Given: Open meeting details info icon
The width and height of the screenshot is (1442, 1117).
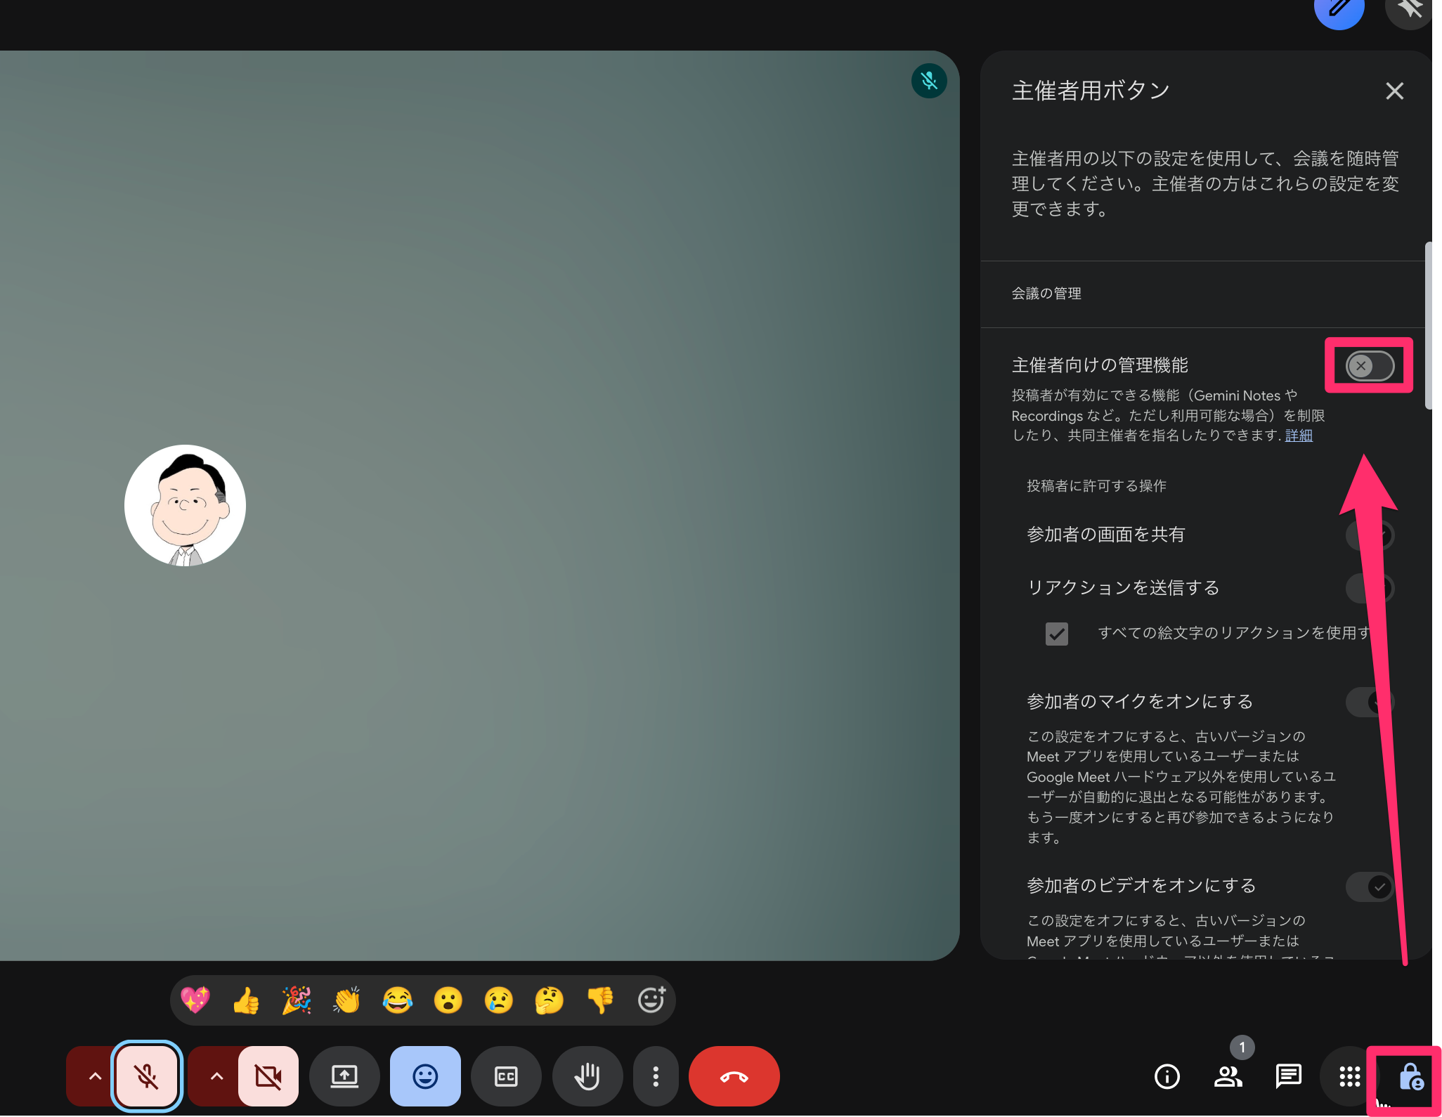Looking at the screenshot, I should click(1167, 1077).
